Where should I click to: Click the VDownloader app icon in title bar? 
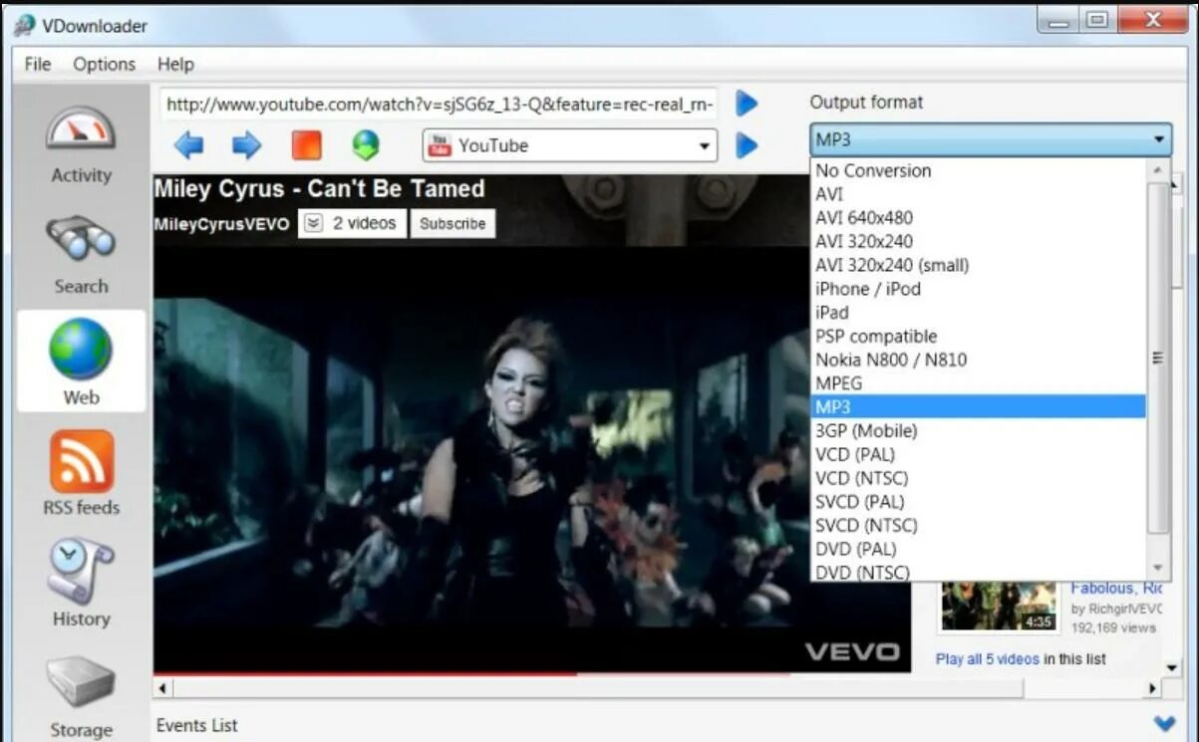click(25, 26)
